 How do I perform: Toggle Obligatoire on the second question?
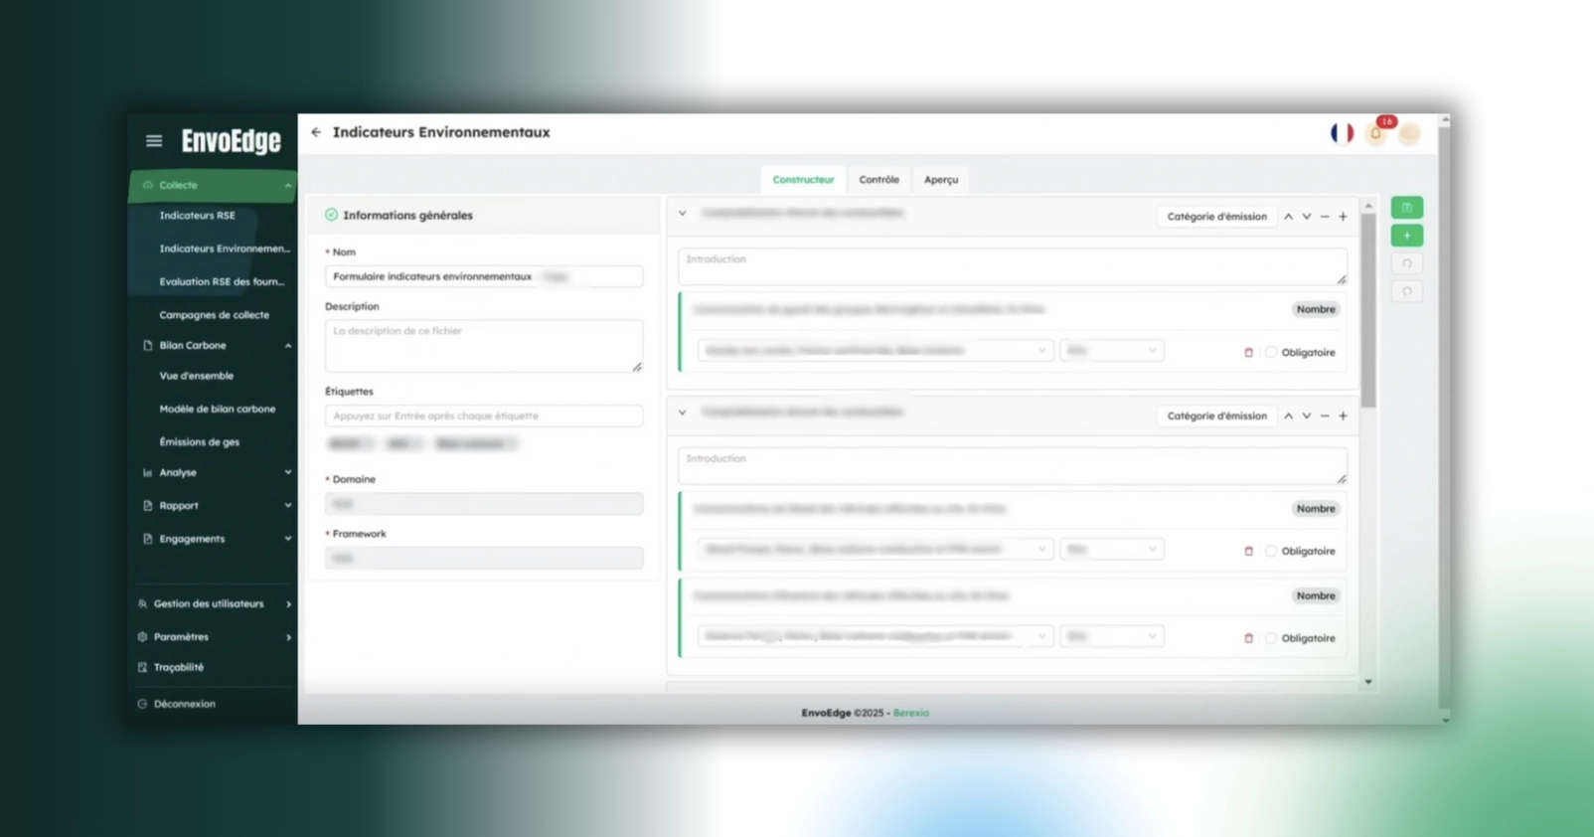pyautogui.click(x=1271, y=552)
